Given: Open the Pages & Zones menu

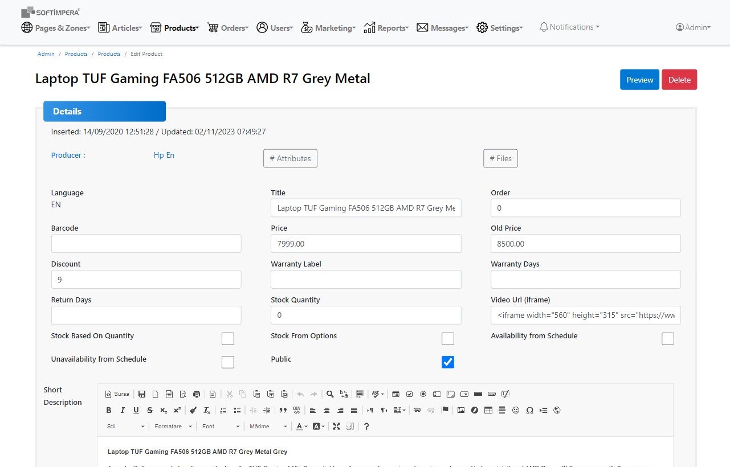Looking at the screenshot, I should click(56, 27).
